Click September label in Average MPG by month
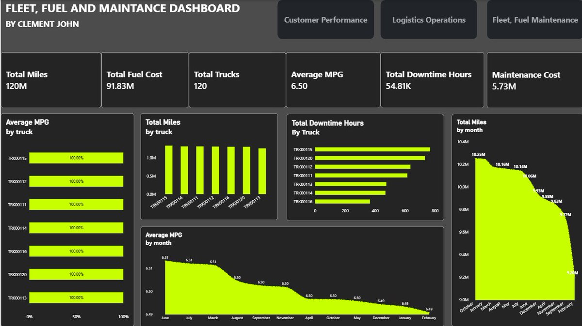The image size is (582, 326). [261, 318]
